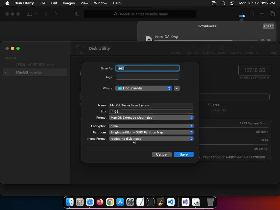Show Safari downloads via toolbar icon

tap(242, 14)
